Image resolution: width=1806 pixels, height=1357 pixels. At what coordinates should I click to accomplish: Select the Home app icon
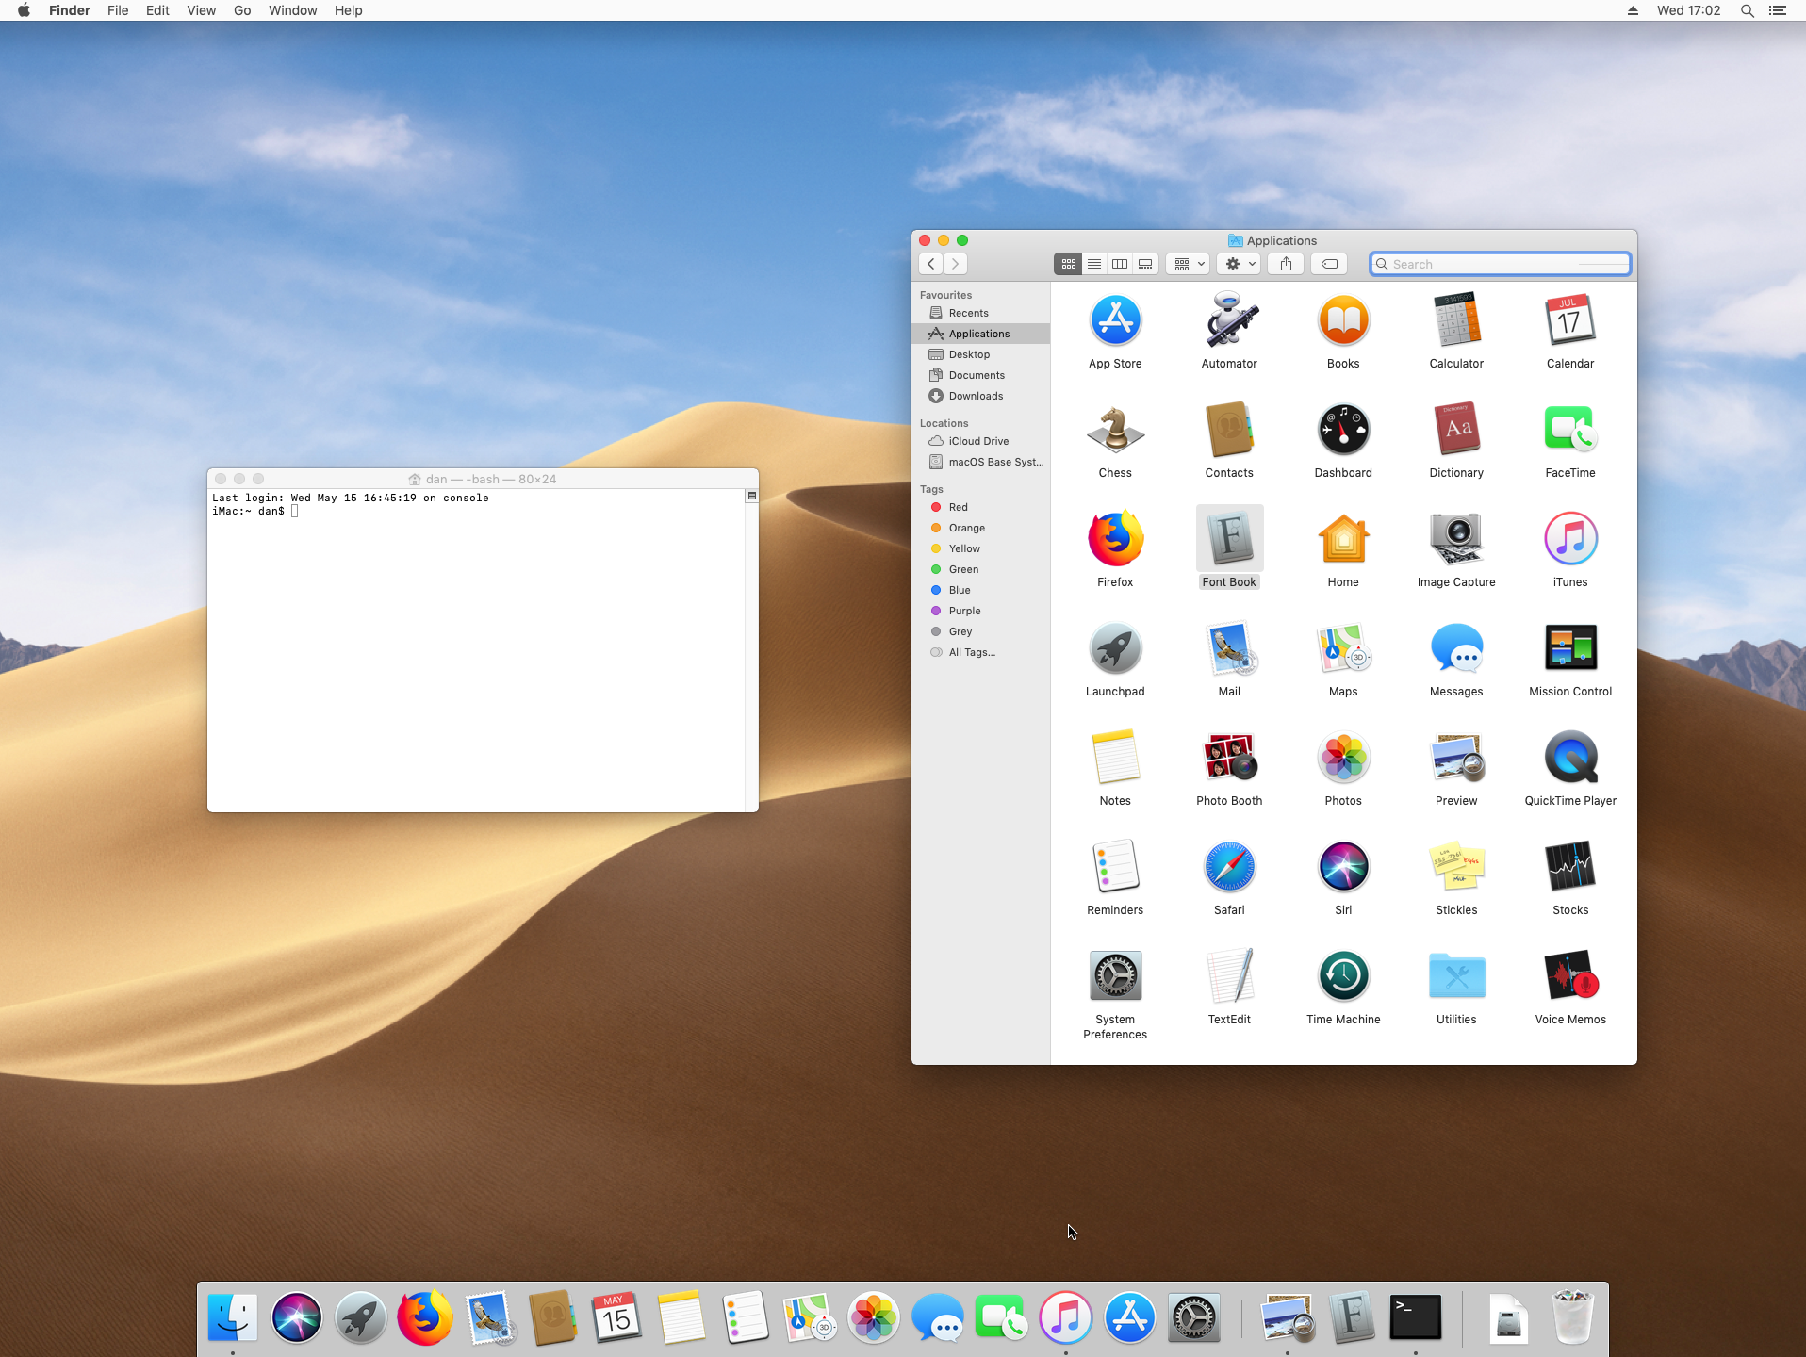(x=1343, y=540)
